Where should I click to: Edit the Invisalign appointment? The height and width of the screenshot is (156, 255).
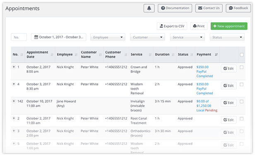229,103
